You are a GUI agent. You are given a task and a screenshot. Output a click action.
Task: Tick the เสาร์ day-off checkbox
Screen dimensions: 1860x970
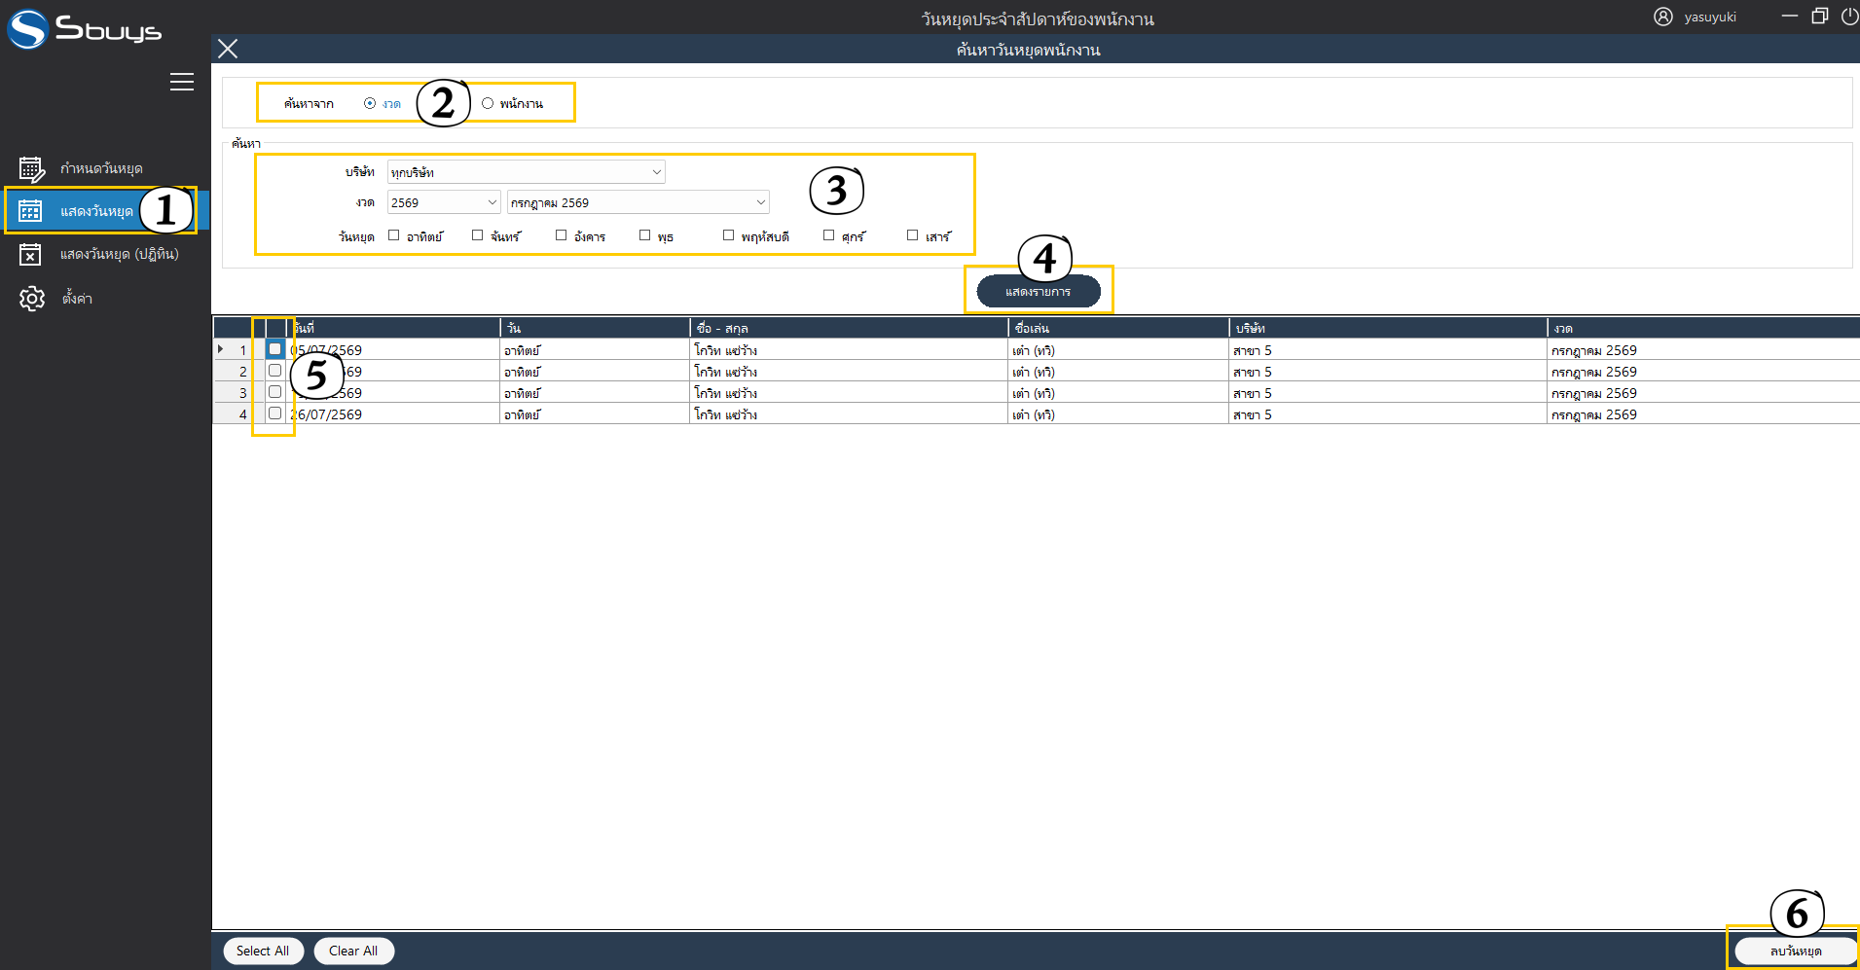[913, 235]
